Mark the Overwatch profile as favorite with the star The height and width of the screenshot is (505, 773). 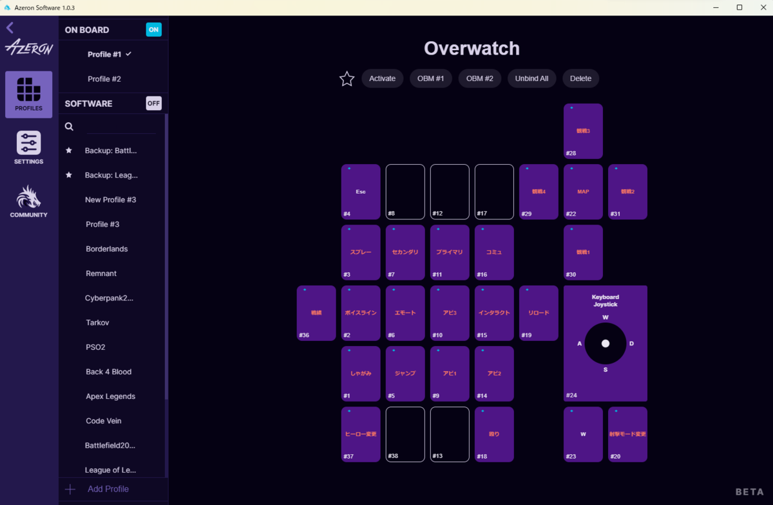click(347, 78)
